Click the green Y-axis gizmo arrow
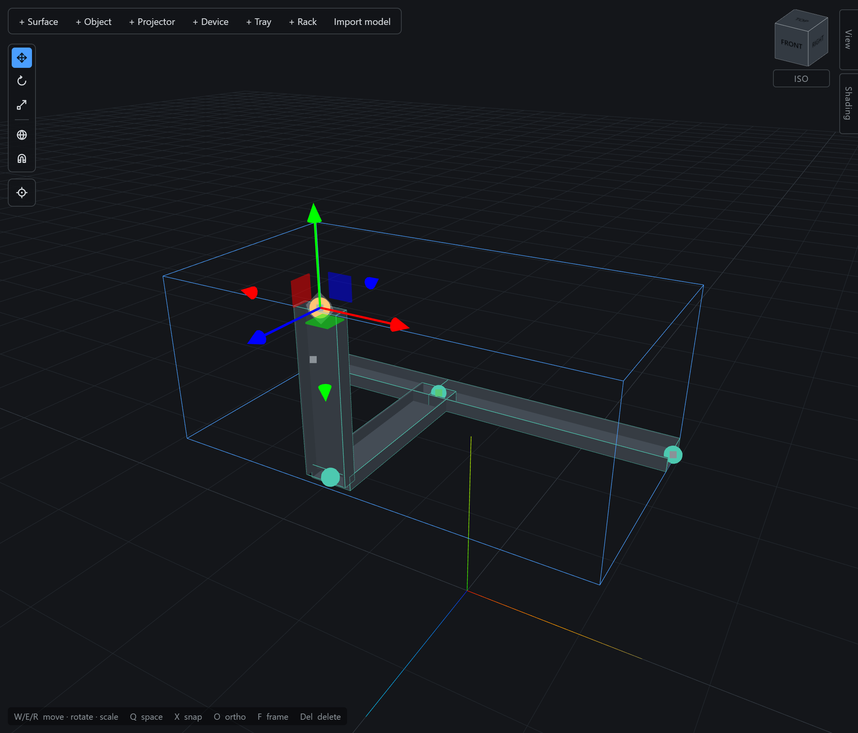This screenshot has width=858, height=733. point(314,214)
